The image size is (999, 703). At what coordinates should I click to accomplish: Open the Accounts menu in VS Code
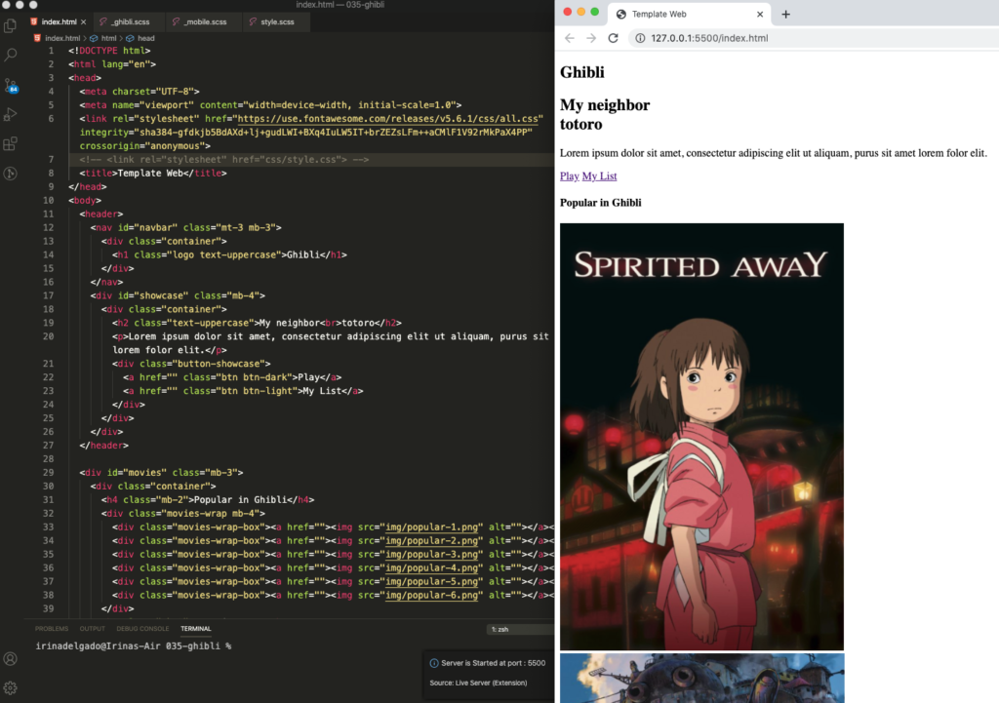tap(10, 659)
